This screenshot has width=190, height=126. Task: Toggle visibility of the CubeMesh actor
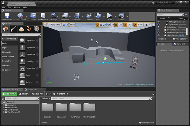pyautogui.click(x=159, y=27)
